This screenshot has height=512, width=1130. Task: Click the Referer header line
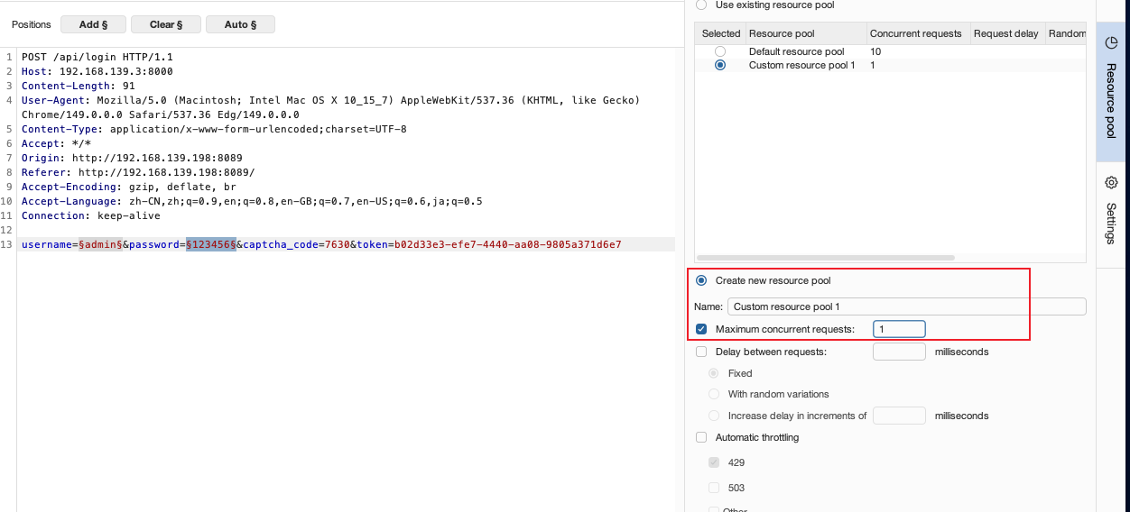[138, 172]
